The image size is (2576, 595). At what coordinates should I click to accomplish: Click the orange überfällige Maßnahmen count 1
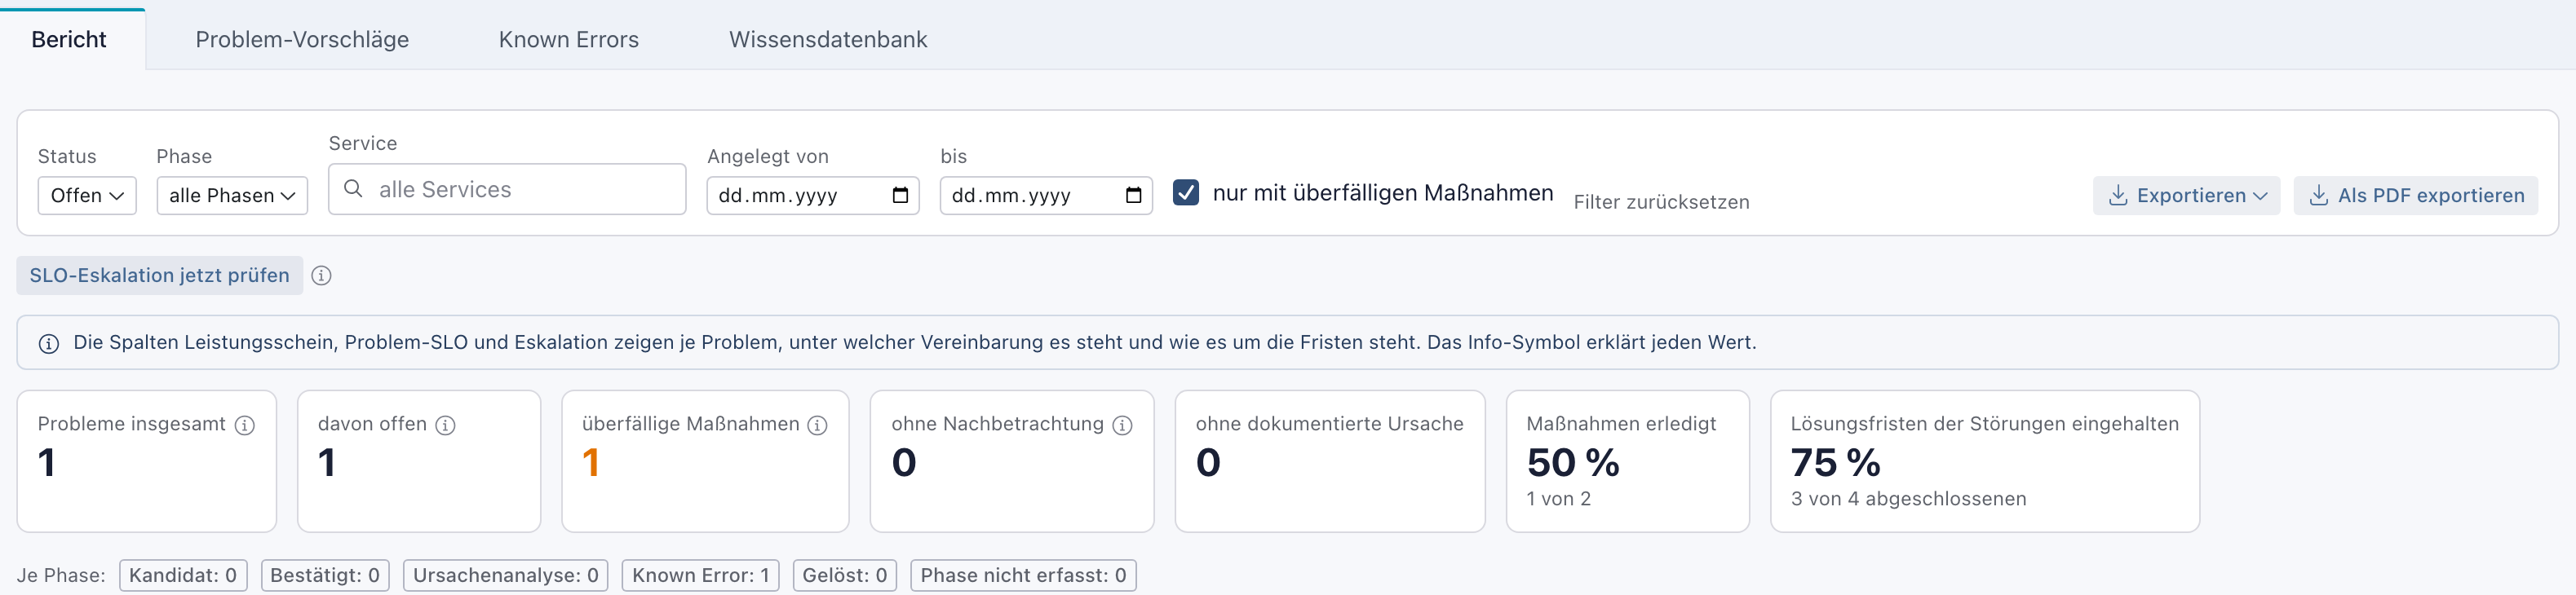coord(591,462)
